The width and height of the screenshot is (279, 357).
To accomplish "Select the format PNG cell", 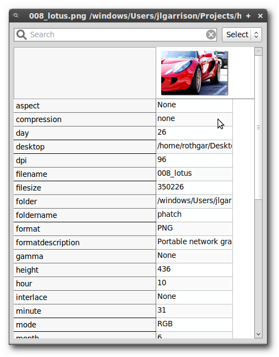I will pos(194,228).
